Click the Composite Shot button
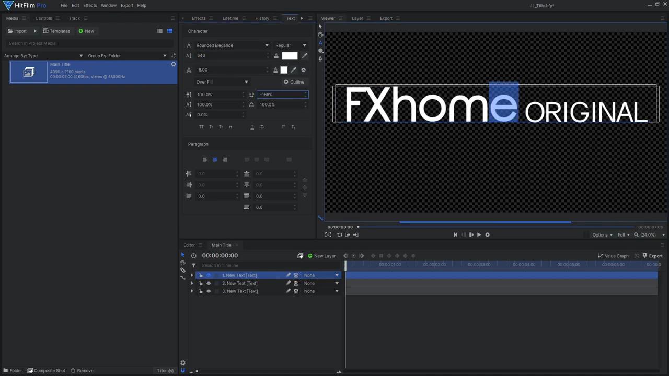Image resolution: width=669 pixels, height=376 pixels. [x=47, y=371]
